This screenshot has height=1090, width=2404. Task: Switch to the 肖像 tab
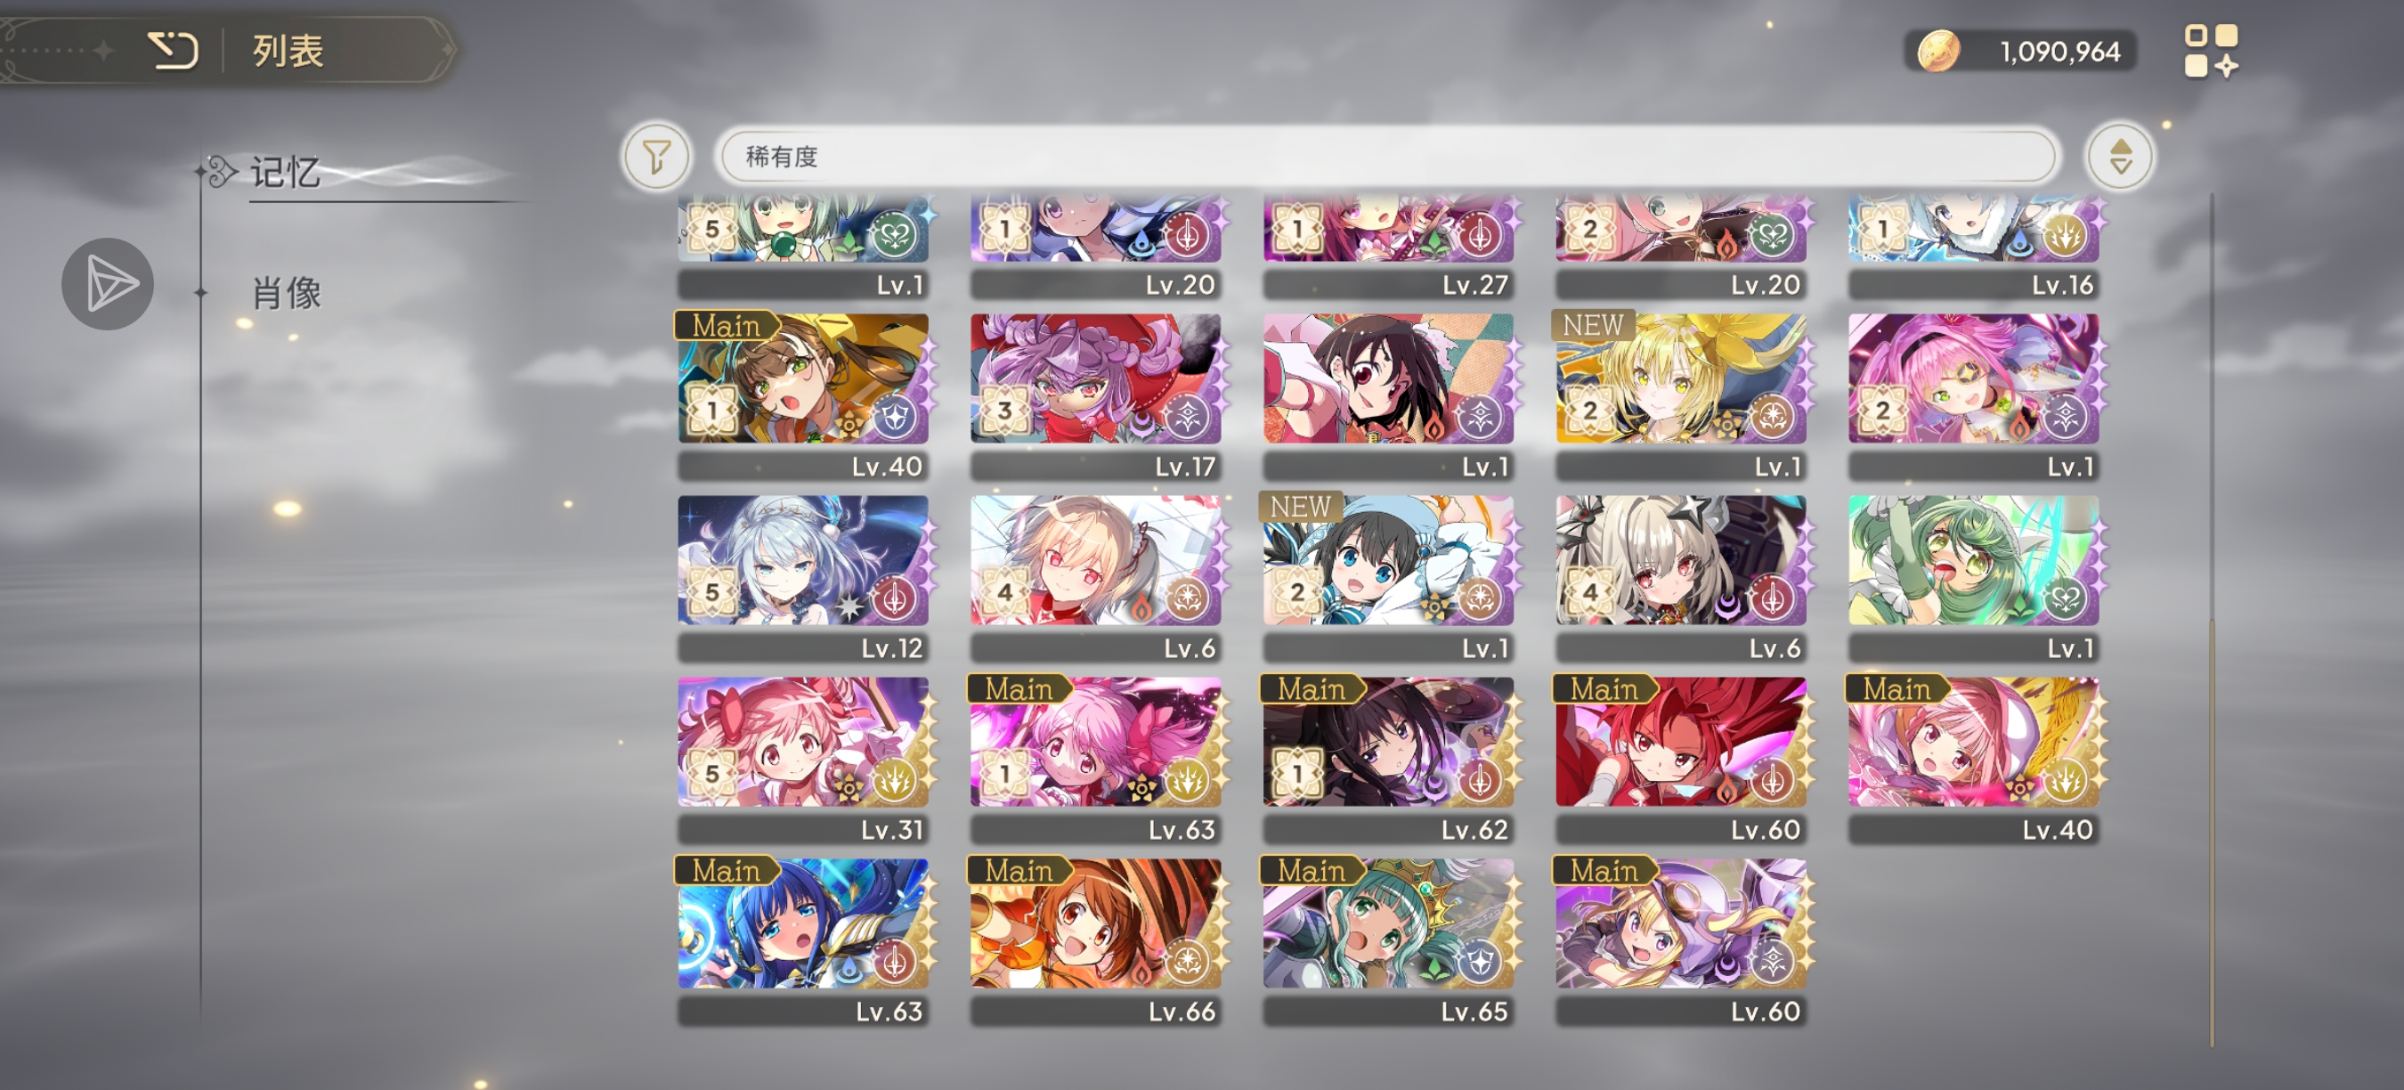click(287, 293)
